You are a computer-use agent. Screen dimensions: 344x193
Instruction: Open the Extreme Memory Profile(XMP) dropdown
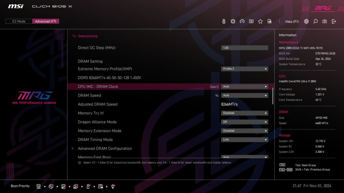point(245,69)
